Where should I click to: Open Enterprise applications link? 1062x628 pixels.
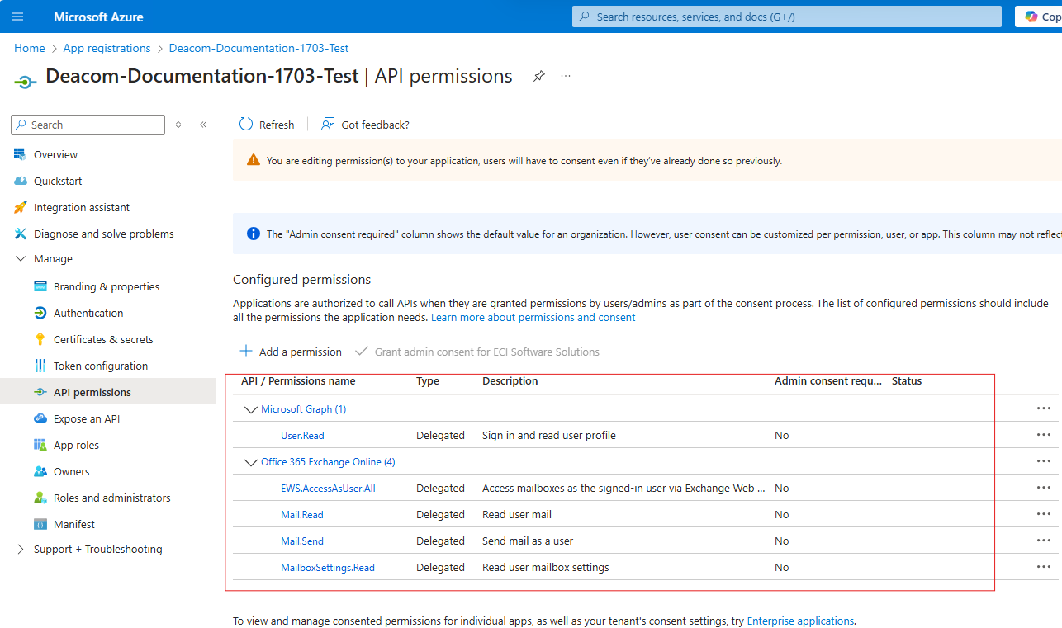[800, 621]
